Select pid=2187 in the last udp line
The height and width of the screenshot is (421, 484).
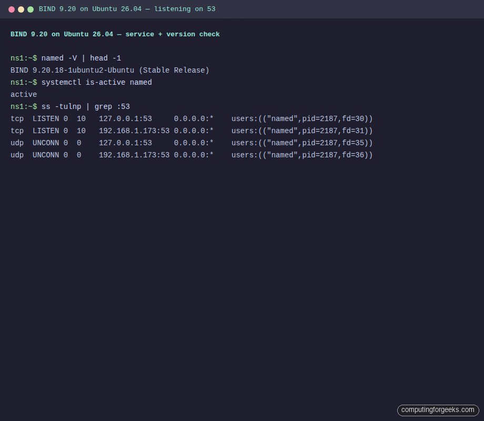tap(322, 155)
